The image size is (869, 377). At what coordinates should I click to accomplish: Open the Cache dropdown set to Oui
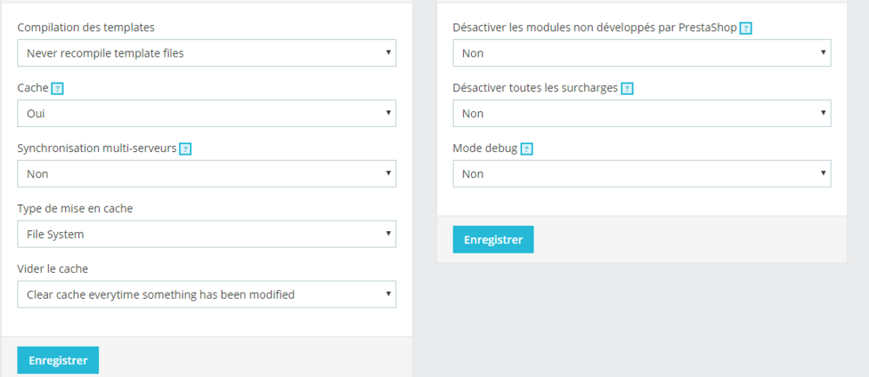(207, 113)
